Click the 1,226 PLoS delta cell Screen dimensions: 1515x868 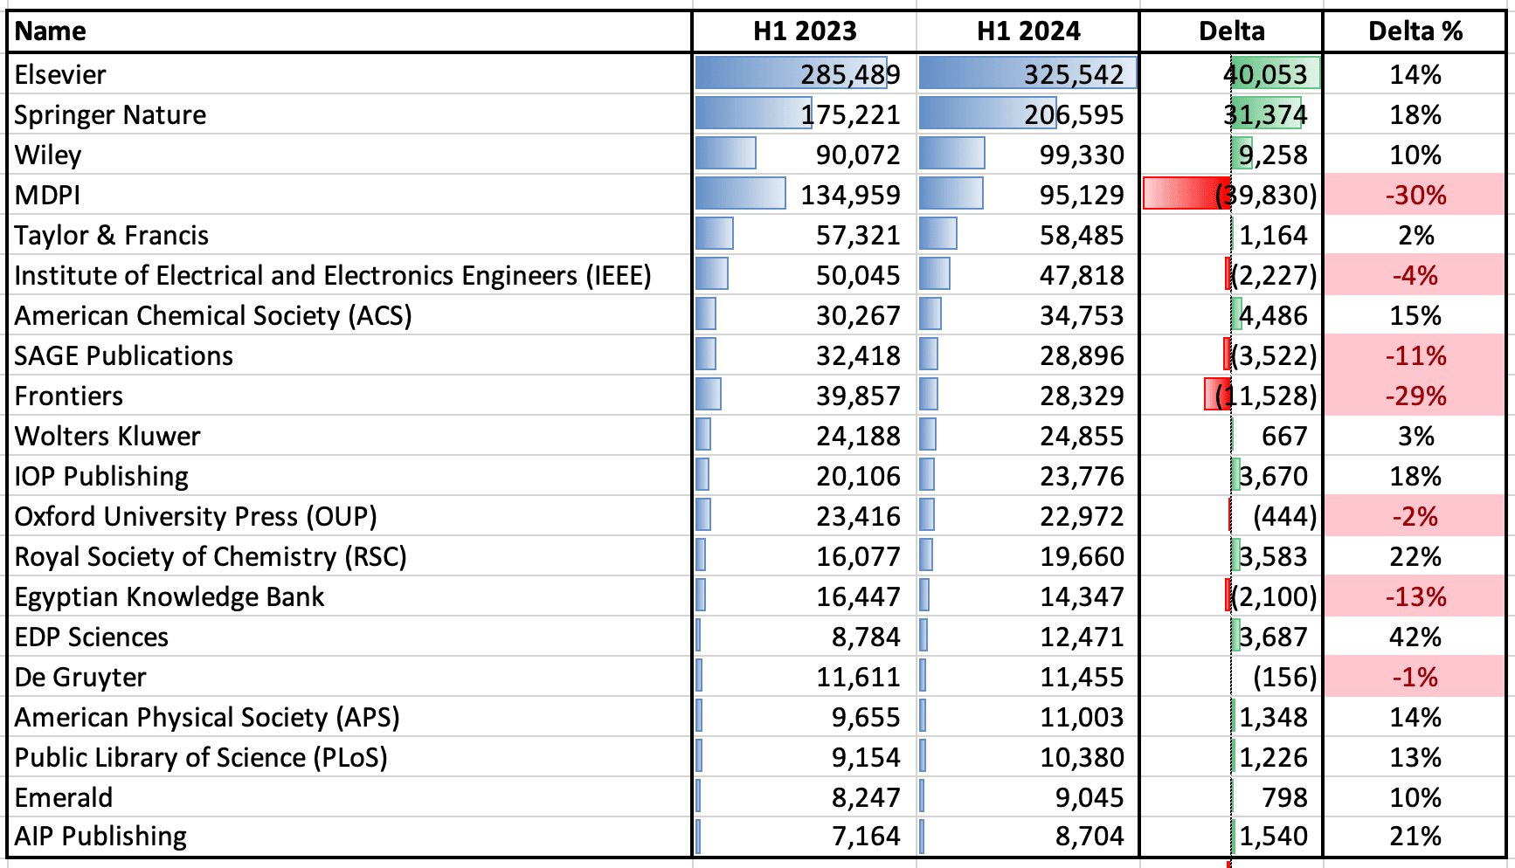1232,757
